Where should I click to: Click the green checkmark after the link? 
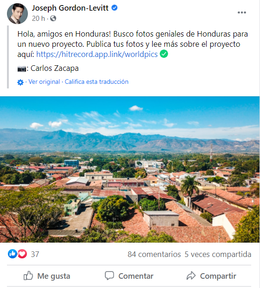tap(164, 54)
